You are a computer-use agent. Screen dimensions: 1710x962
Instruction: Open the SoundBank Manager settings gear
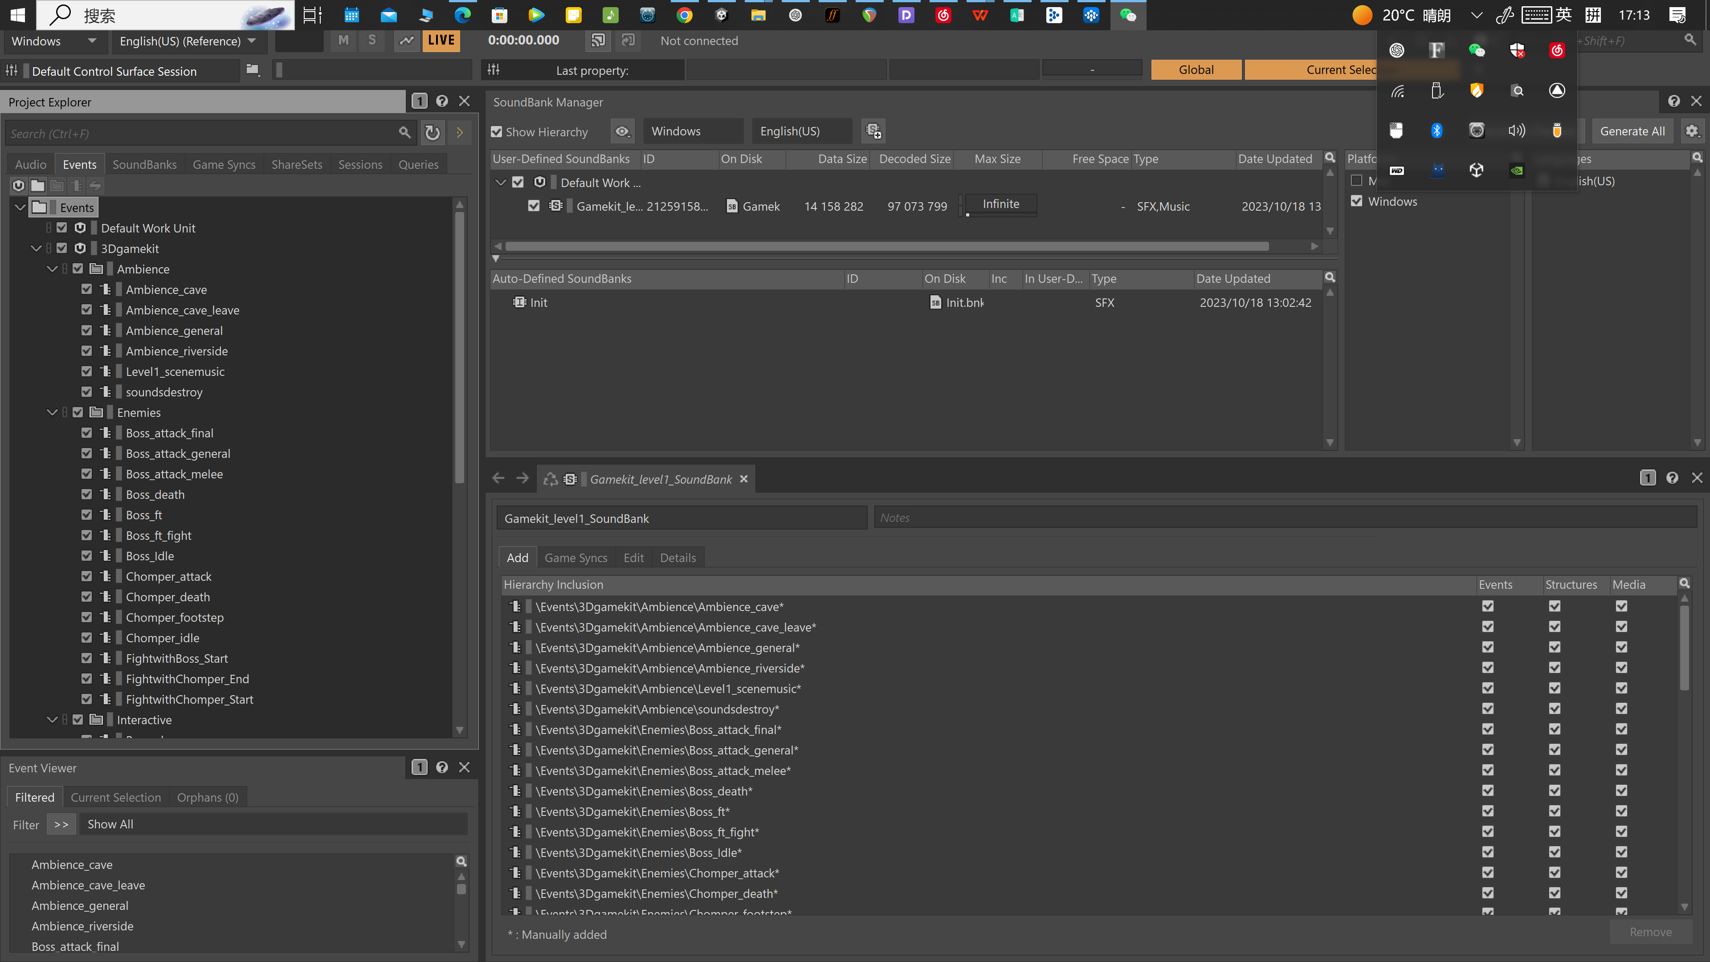1691,131
